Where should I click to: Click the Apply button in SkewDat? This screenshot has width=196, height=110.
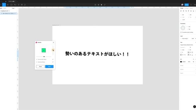[49, 67]
